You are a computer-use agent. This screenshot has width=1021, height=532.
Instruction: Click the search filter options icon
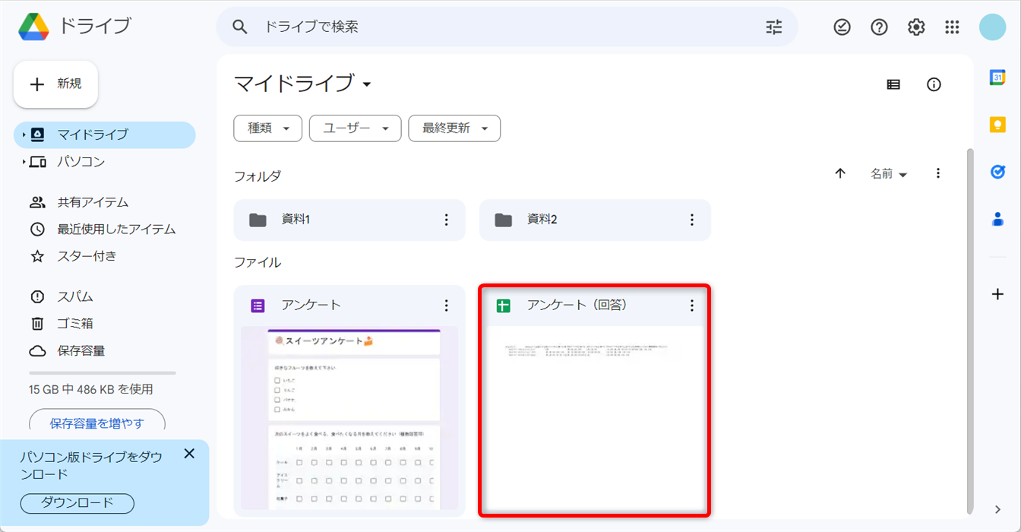(x=773, y=27)
